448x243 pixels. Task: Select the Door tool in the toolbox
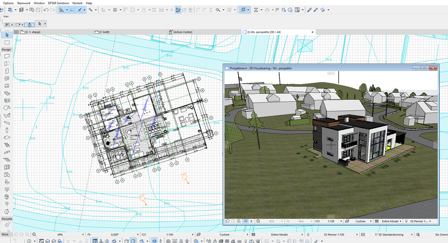7,71
